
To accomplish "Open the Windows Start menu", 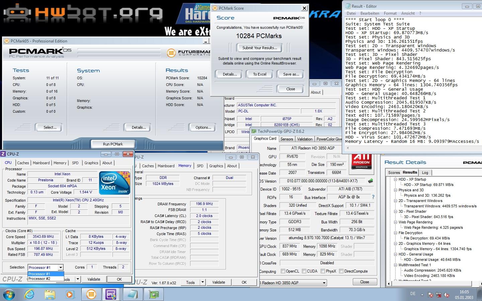I will point(8,295).
